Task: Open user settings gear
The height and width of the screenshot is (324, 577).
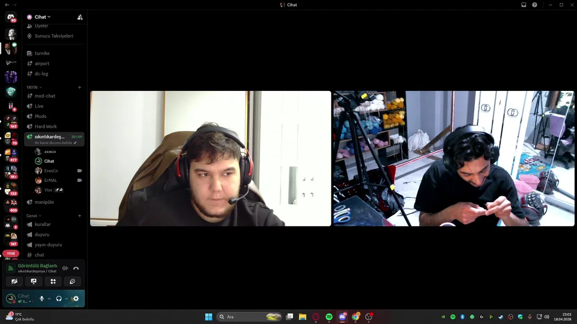Action: click(76, 298)
